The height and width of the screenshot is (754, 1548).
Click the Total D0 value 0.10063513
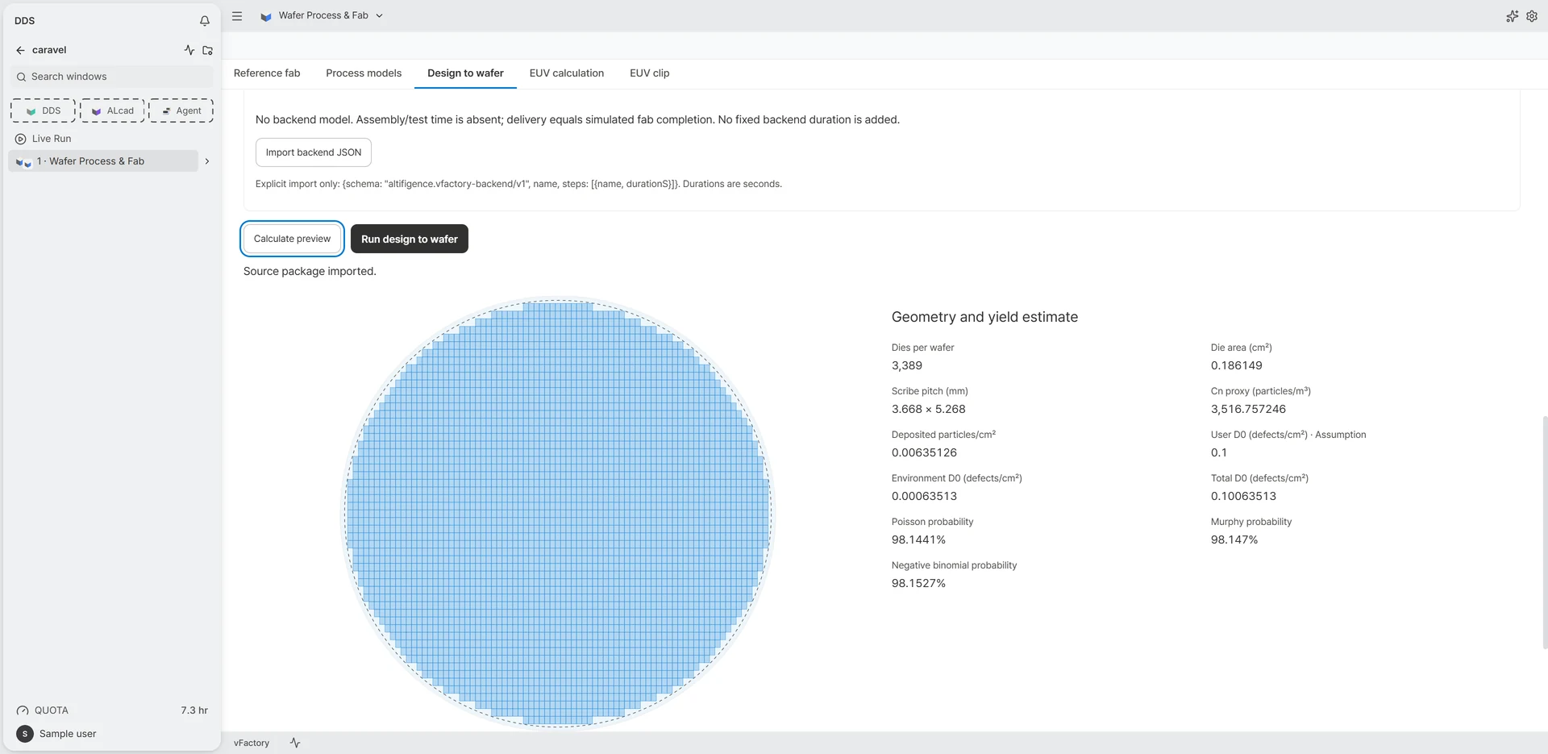coord(1243,496)
